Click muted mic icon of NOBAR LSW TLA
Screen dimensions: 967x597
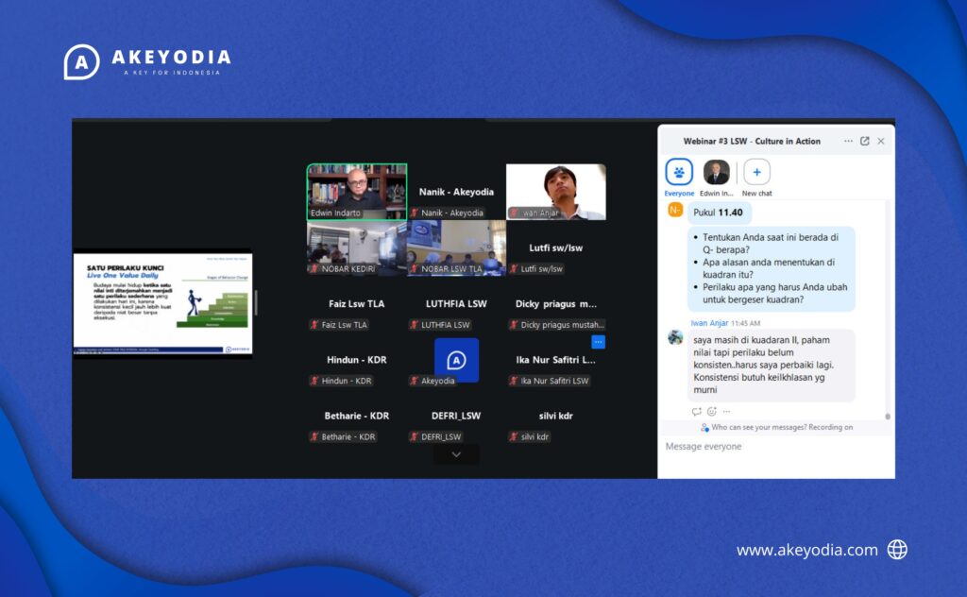click(415, 269)
